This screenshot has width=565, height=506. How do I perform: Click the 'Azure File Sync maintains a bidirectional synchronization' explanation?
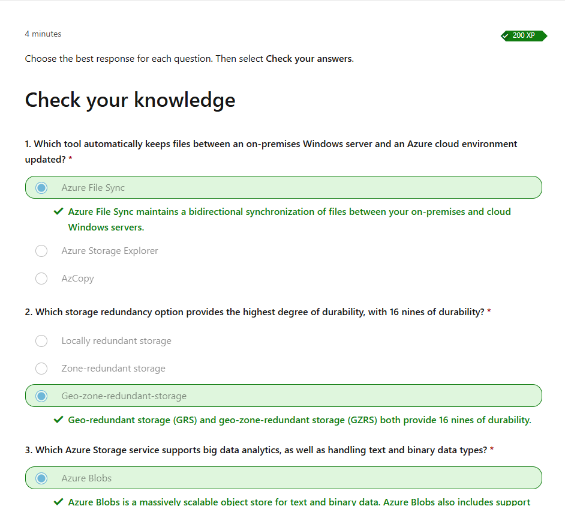[x=289, y=219]
